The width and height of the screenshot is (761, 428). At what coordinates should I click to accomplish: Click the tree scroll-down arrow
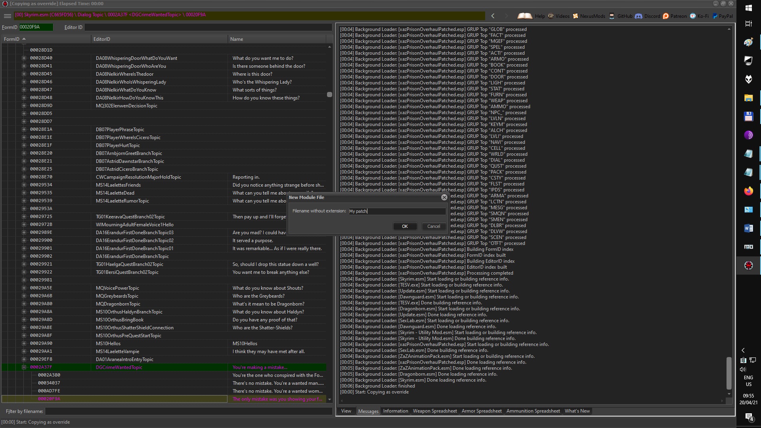pyautogui.click(x=329, y=399)
